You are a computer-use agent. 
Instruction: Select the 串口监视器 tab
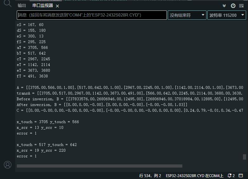tap(42, 5)
